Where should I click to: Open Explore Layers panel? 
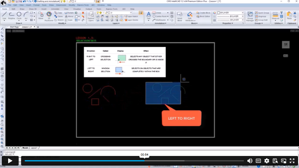[91, 16]
